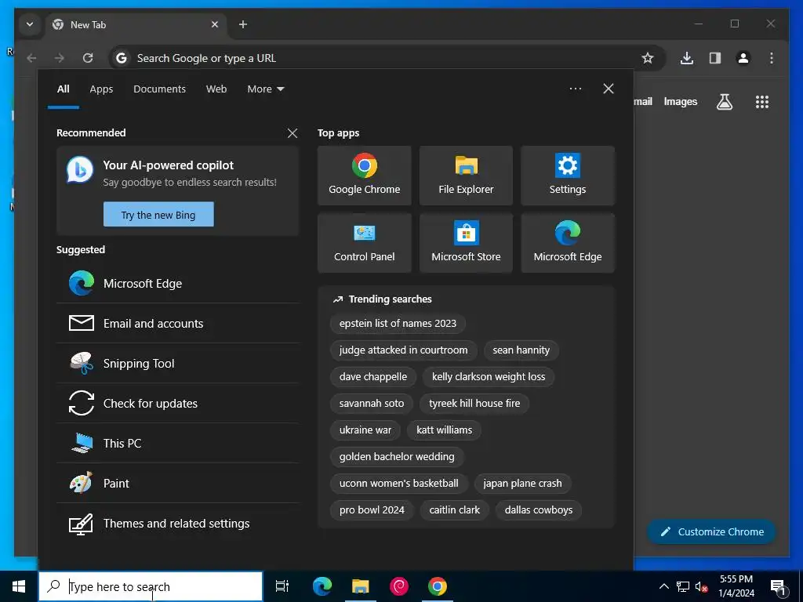Open File Explorer on taskbar
This screenshot has height=602, width=803.
point(361,586)
